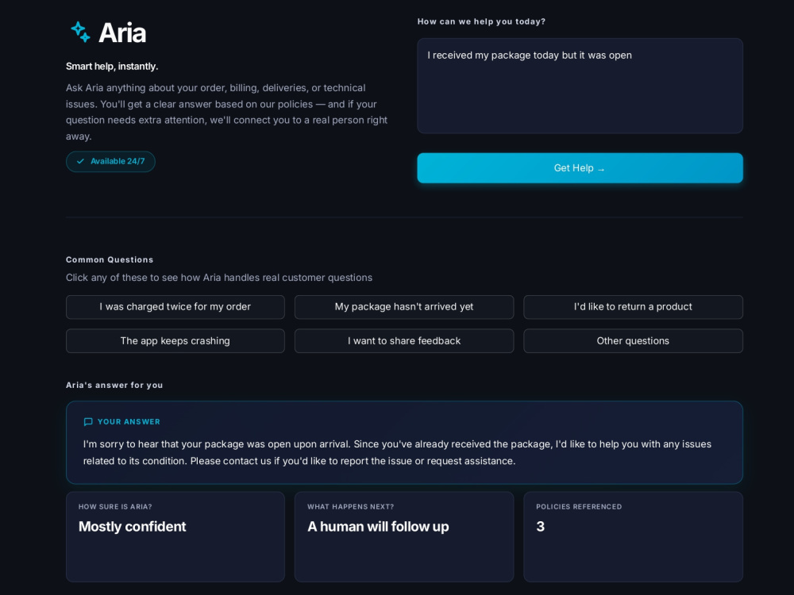Image resolution: width=794 pixels, height=595 pixels.
Task: Open the Policies Referenced card
Action: [x=633, y=537]
